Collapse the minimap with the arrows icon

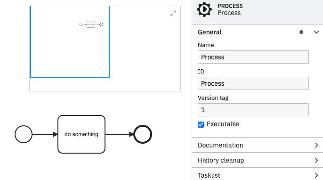[173, 13]
